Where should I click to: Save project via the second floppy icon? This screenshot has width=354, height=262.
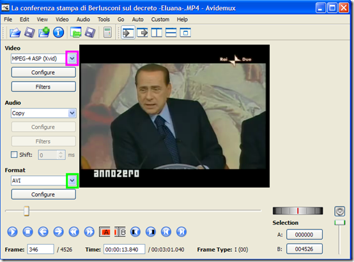pos(90,33)
